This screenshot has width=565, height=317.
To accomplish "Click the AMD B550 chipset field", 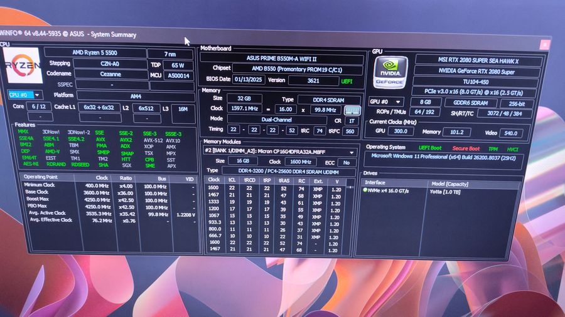I will pos(297,70).
